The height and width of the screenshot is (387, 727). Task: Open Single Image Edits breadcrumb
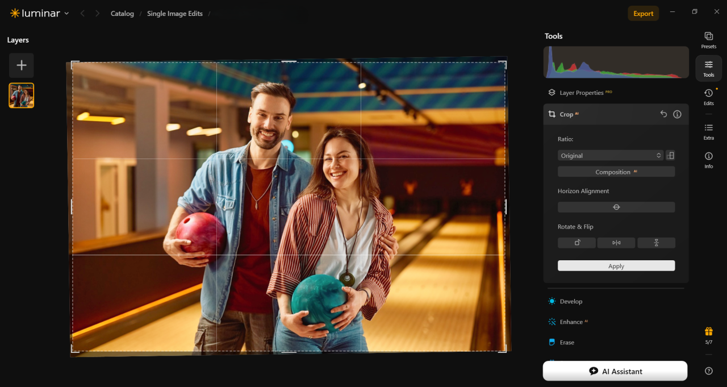click(x=175, y=14)
